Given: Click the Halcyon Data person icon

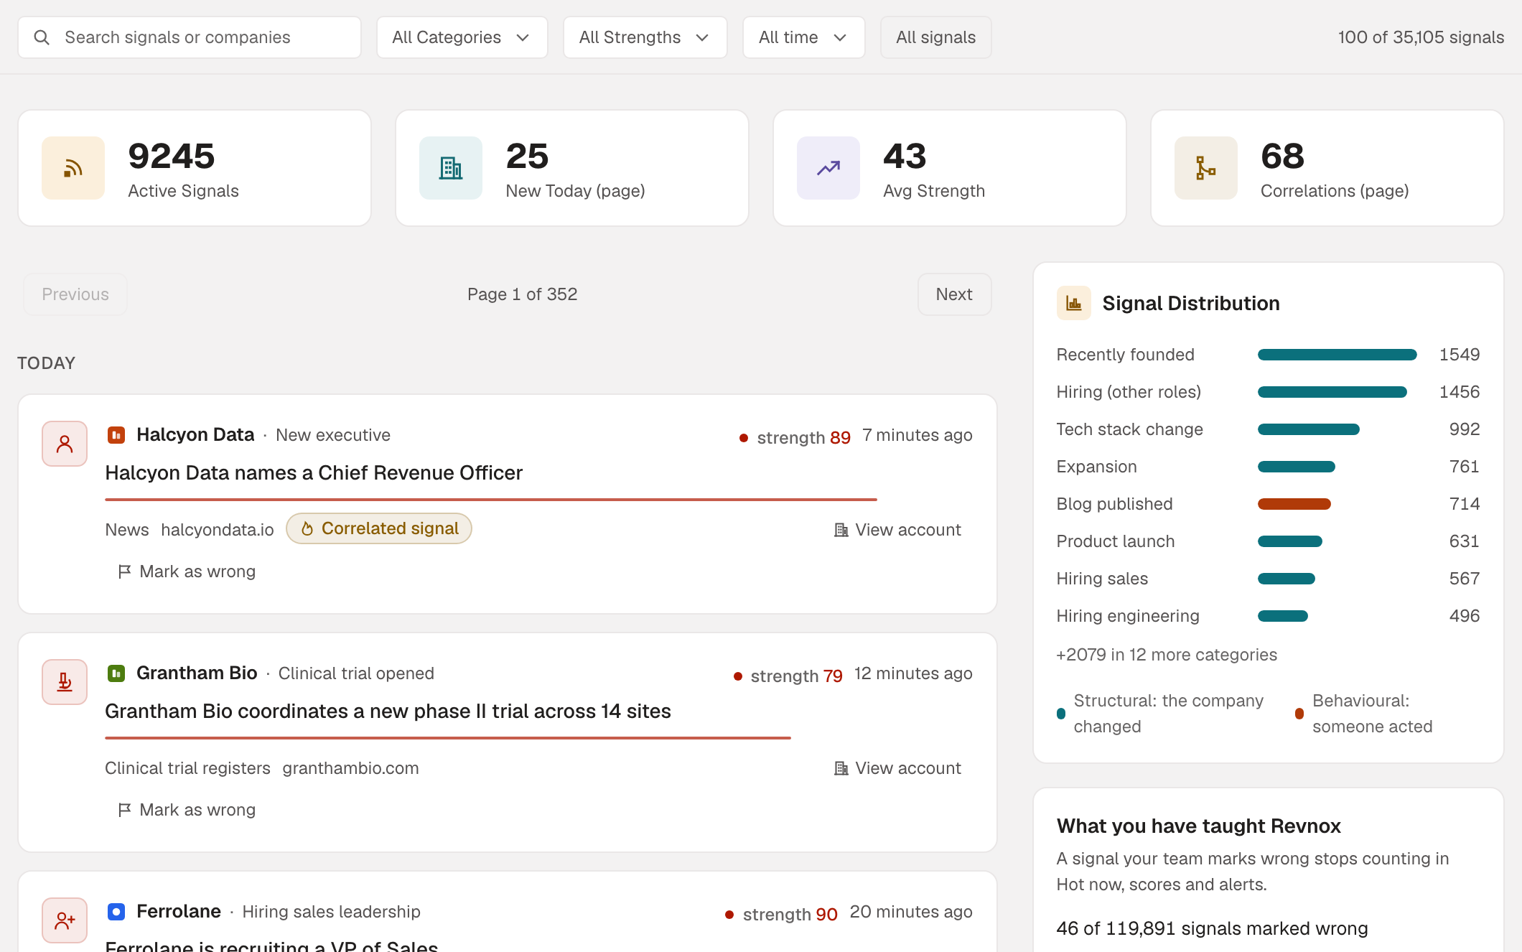Looking at the screenshot, I should pyautogui.click(x=65, y=444).
